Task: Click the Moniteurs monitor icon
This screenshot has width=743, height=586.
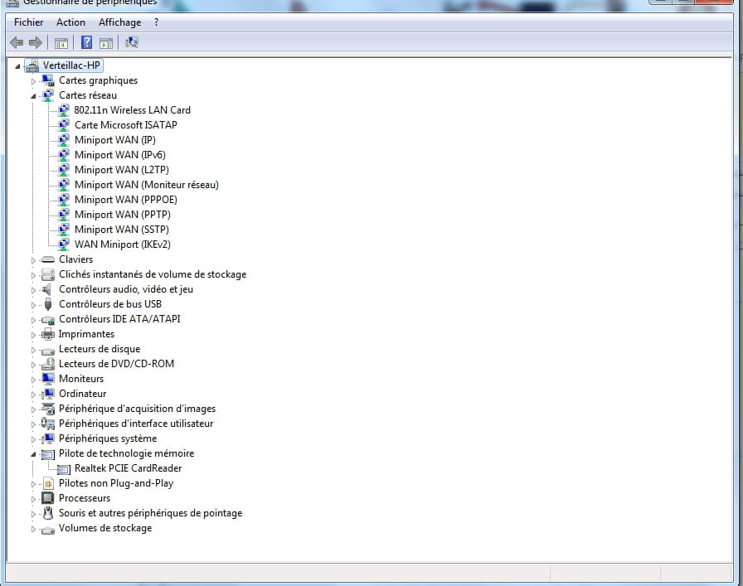Action: pyautogui.click(x=48, y=379)
